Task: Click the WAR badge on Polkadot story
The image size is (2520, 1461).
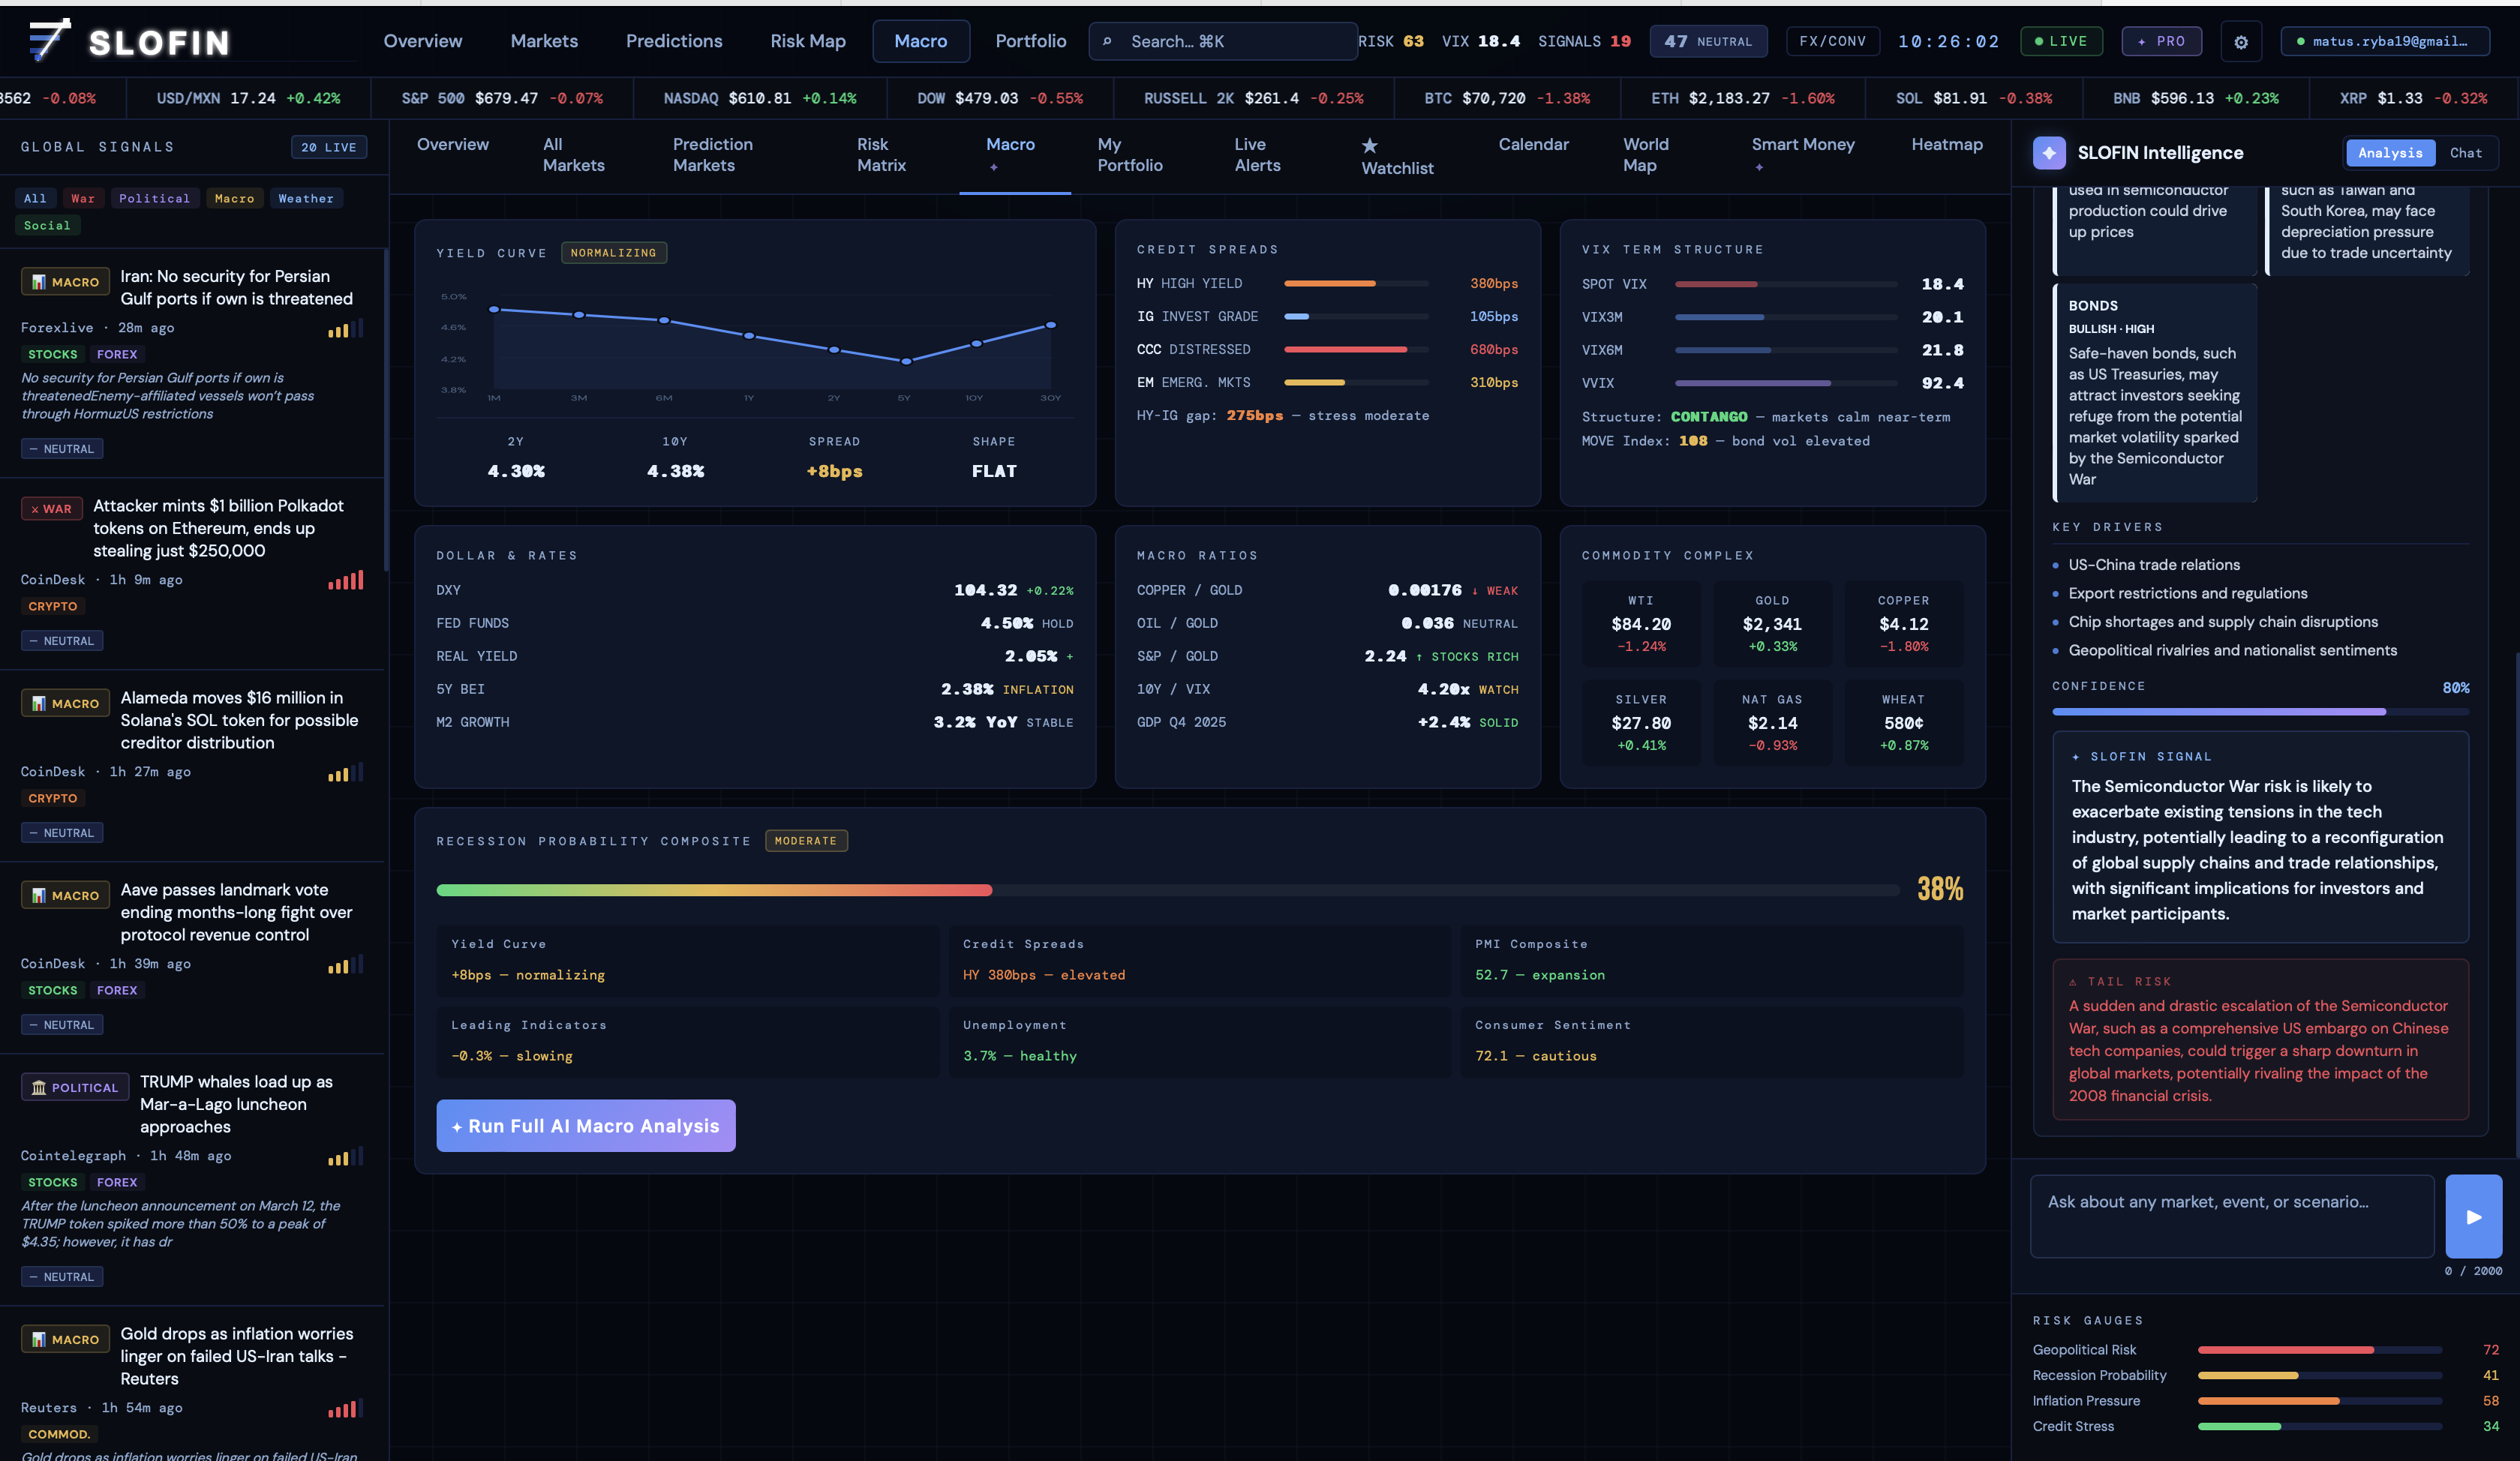Action: click(51, 508)
